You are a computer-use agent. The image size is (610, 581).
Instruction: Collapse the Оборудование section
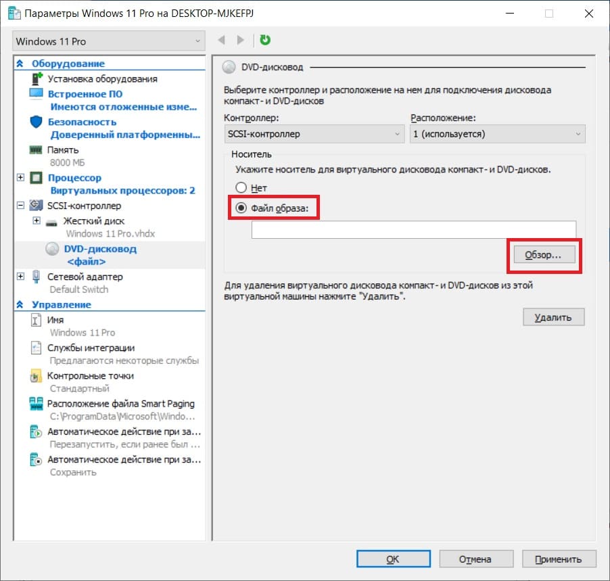point(20,63)
